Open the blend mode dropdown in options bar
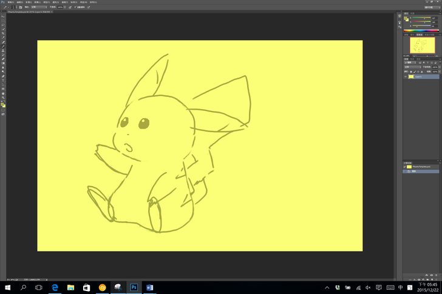This screenshot has width=442, height=294. pyautogui.click(x=38, y=7)
